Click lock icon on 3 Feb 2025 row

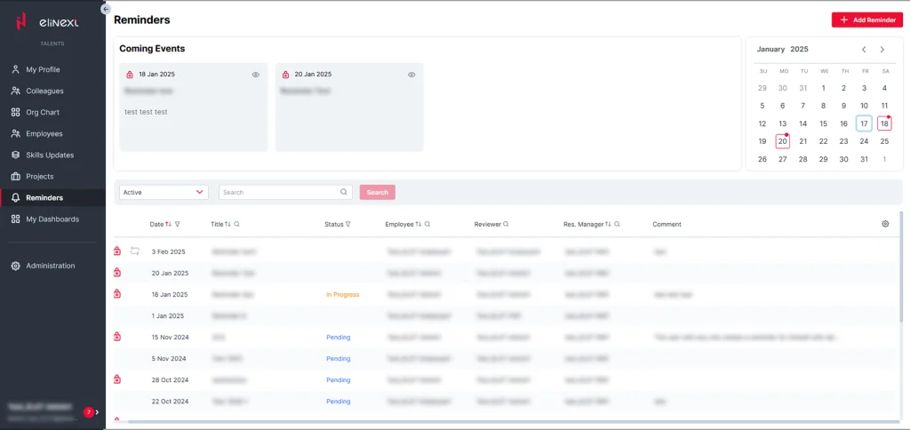coord(117,251)
